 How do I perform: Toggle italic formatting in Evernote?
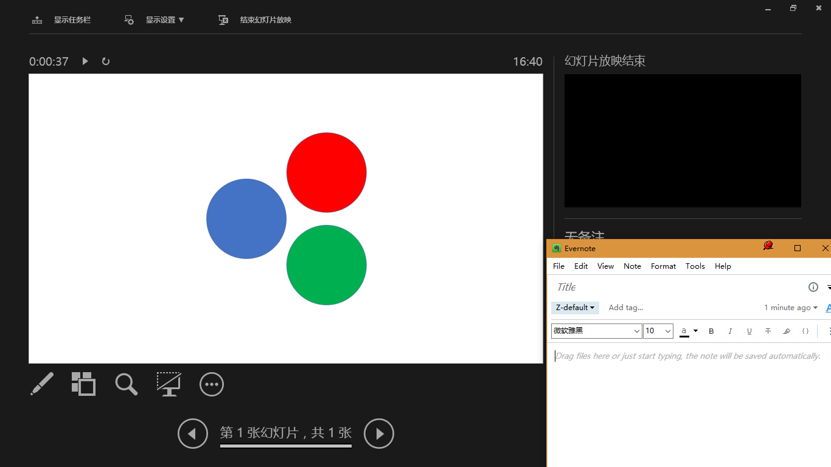coord(730,331)
